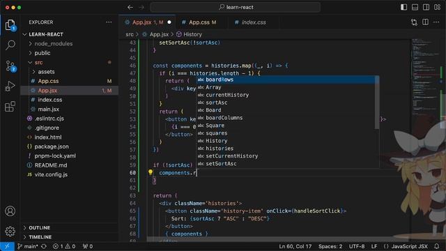Open vite.config.js in the file tree
Screen dimensions: 446x251
51,175
